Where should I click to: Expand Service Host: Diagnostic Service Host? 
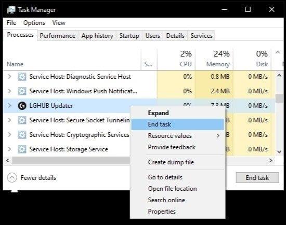(9, 77)
